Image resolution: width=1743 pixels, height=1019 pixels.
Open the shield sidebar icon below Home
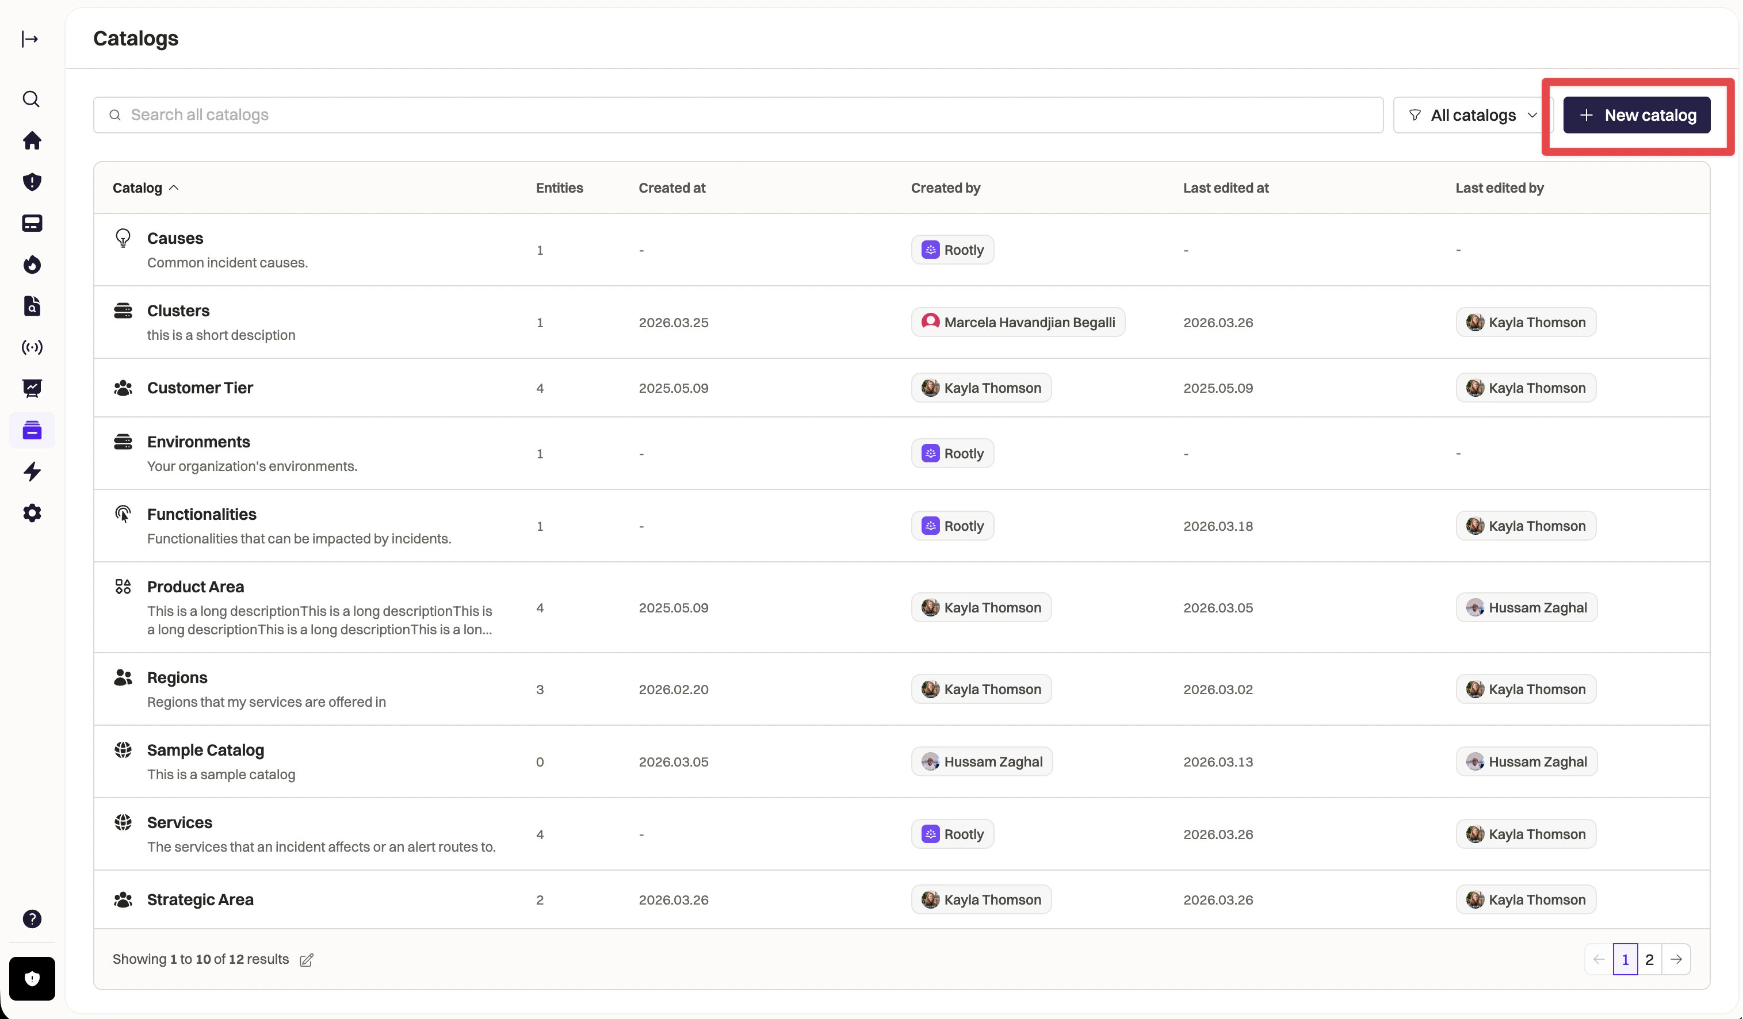[32, 182]
